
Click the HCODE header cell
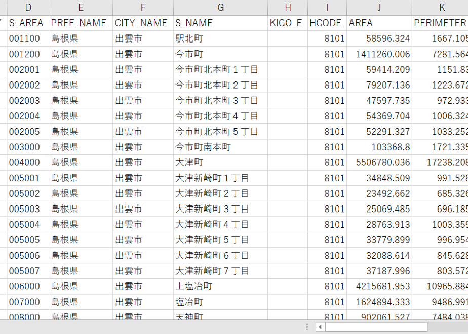pos(327,23)
